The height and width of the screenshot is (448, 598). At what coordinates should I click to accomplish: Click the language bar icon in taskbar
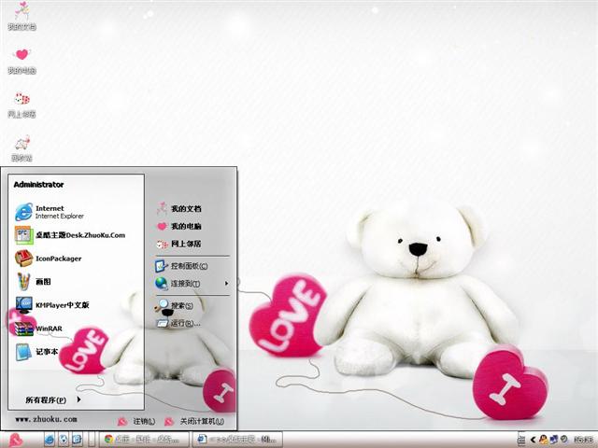521,440
